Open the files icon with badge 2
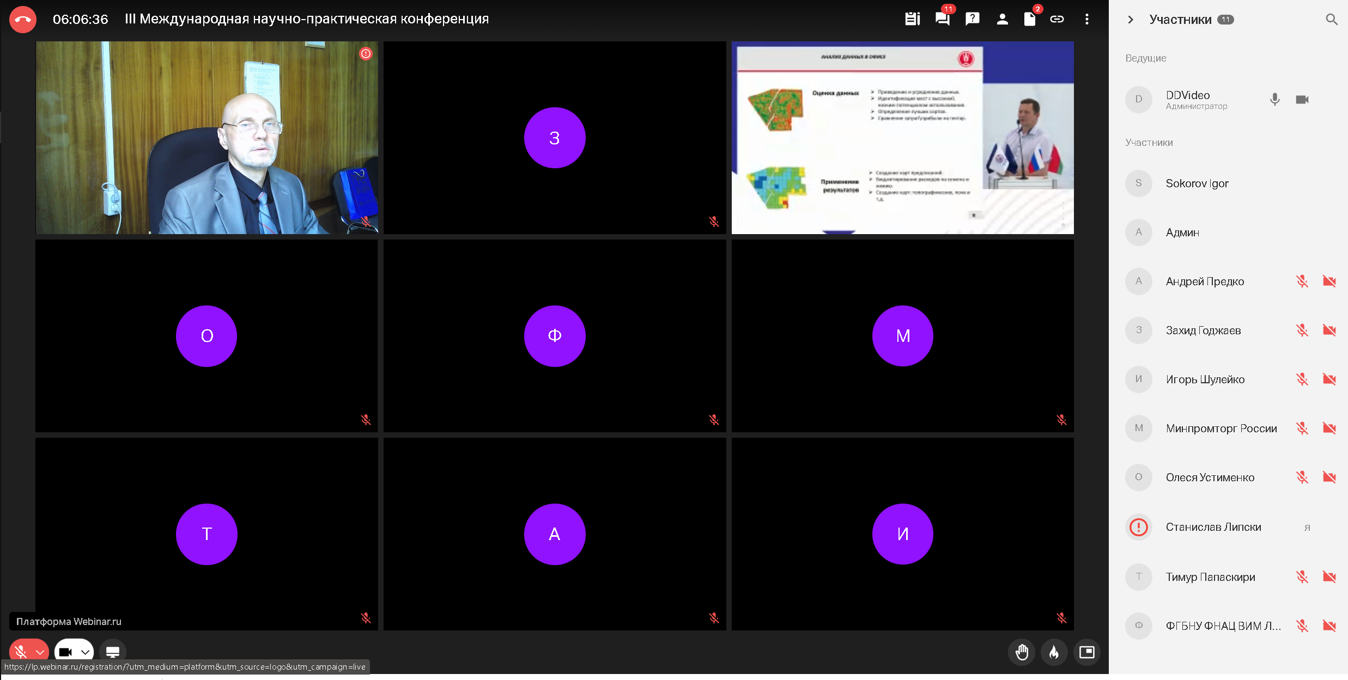1348x680 pixels. [1029, 19]
